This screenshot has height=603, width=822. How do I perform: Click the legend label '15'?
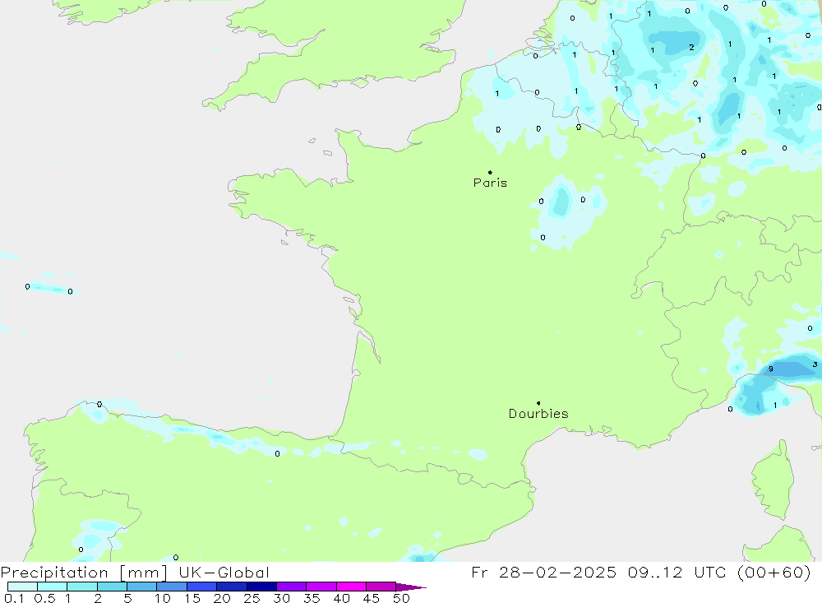tap(192, 598)
